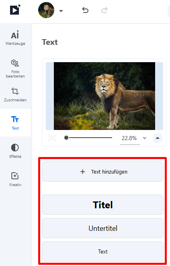This screenshot has width=170, height=266.
Task: Expand the zoom percentage dropdown
Action: point(145,138)
